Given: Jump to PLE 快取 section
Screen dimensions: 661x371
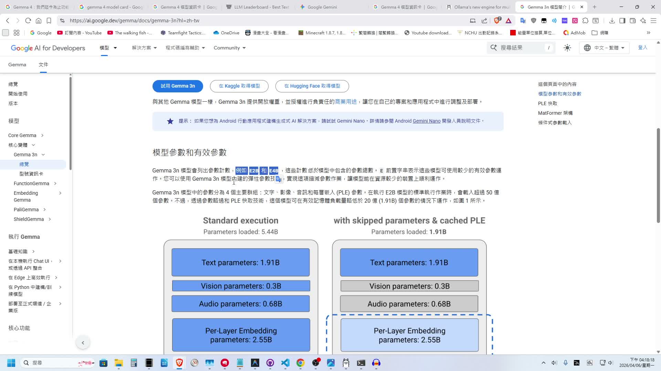Looking at the screenshot, I should (x=547, y=103).
